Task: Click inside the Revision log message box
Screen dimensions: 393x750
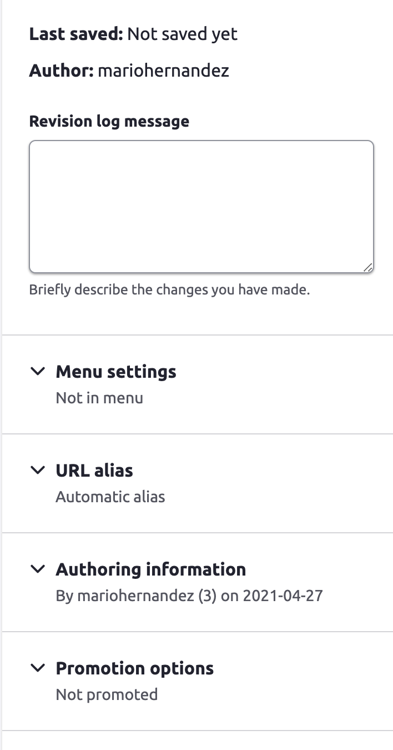Action: pos(201,207)
